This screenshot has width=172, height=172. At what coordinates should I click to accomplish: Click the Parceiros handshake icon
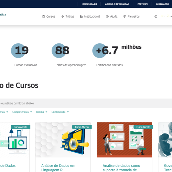click(125, 17)
